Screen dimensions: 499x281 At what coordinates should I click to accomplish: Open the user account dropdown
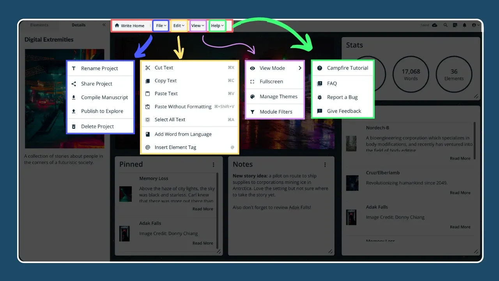[476, 25]
